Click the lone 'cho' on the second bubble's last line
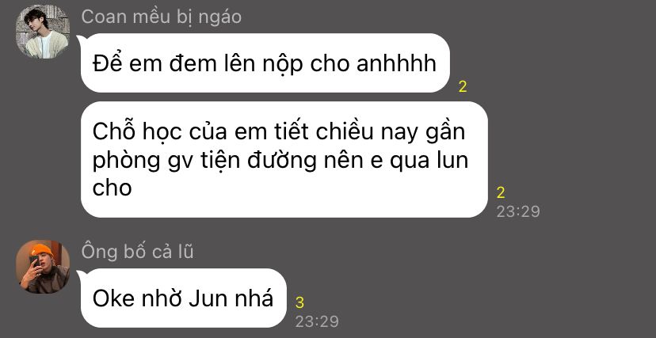Viewport: 656px width, 338px height. [x=113, y=188]
